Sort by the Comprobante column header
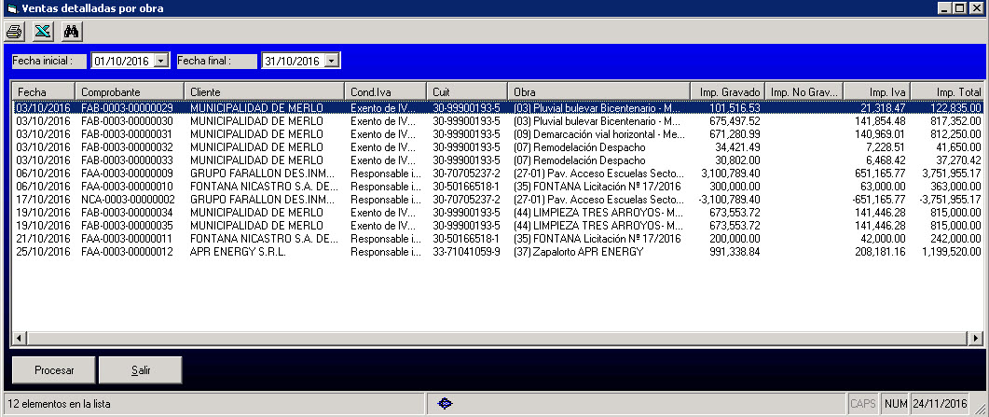Viewport: 989px width, 417px height. [129, 92]
